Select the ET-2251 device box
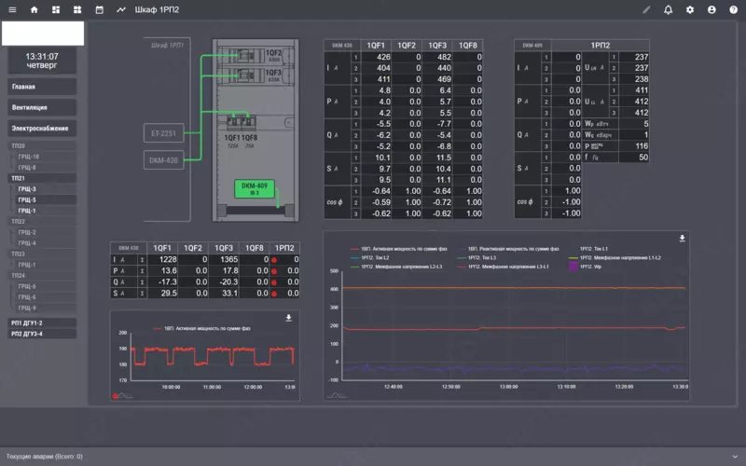Screen dimensions: 746x466 [x=164, y=133]
